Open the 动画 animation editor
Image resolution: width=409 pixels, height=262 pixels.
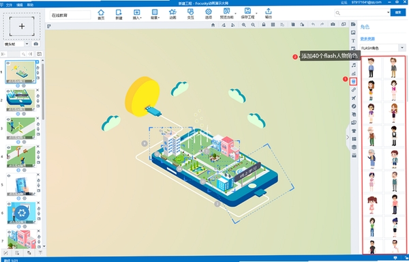click(172, 14)
